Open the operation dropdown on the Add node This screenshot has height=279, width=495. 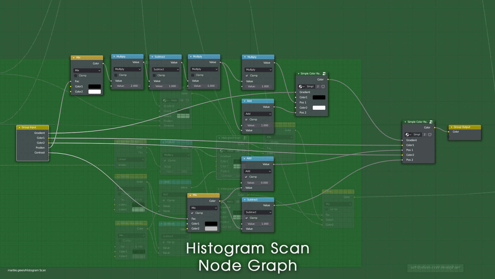tap(257, 113)
